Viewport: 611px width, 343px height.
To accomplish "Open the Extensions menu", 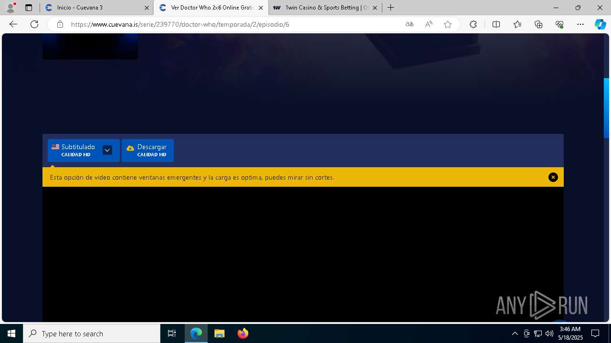I will pyautogui.click(x=473, y=24).
